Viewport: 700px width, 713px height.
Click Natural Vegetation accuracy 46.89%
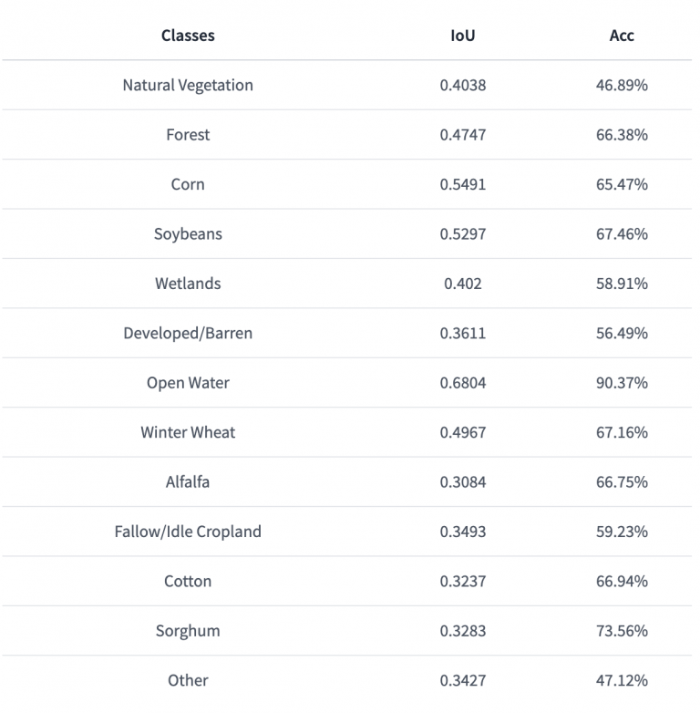pyautogui.click(x=622, y=85)
